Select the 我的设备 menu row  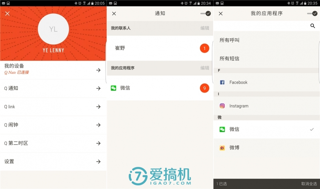53,70
